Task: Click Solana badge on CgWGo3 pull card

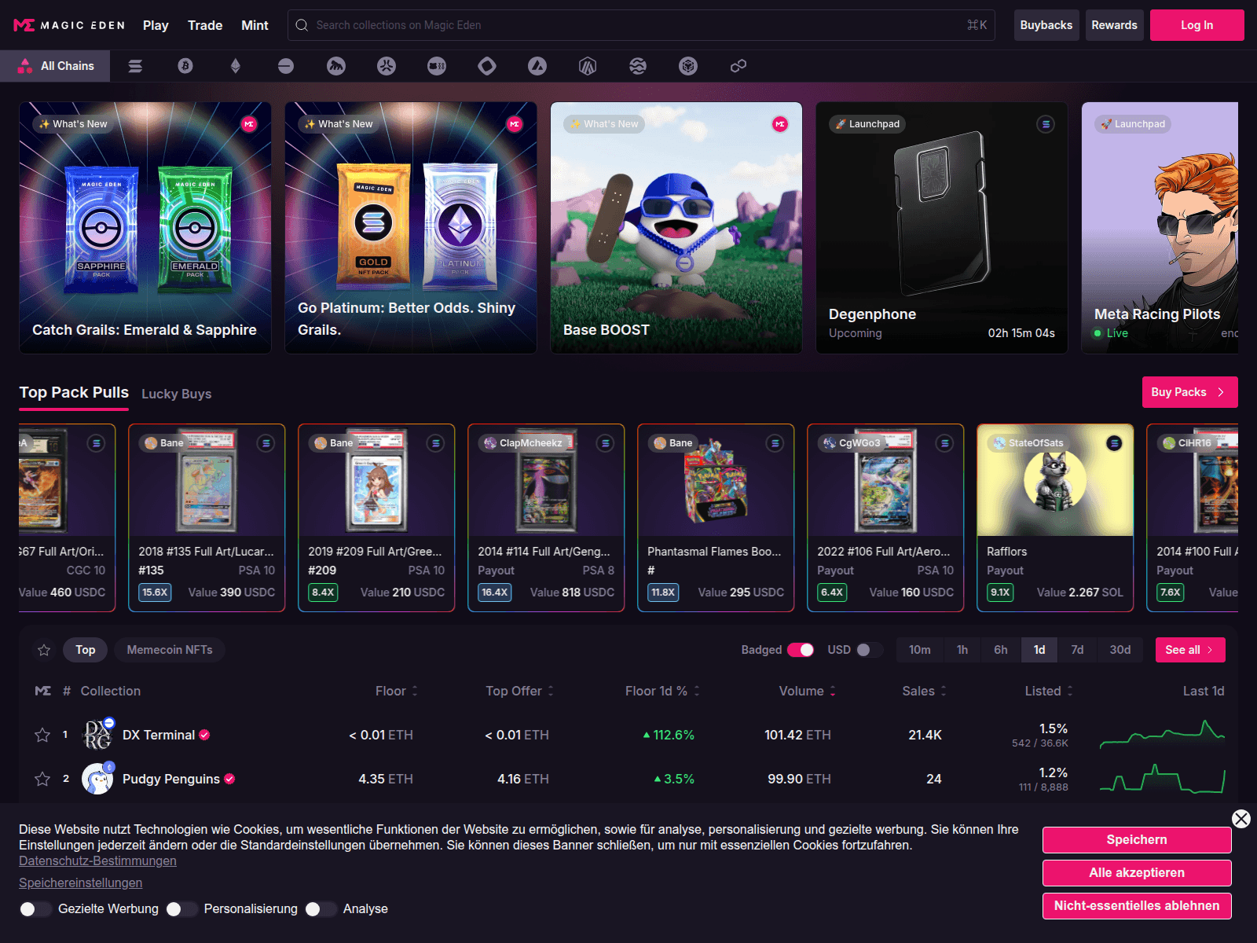Action: (x=945, y=443)
